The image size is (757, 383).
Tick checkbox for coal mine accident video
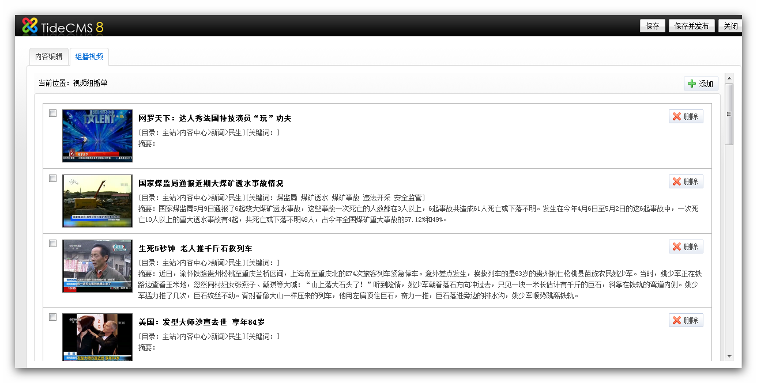[x=52, y=179]
